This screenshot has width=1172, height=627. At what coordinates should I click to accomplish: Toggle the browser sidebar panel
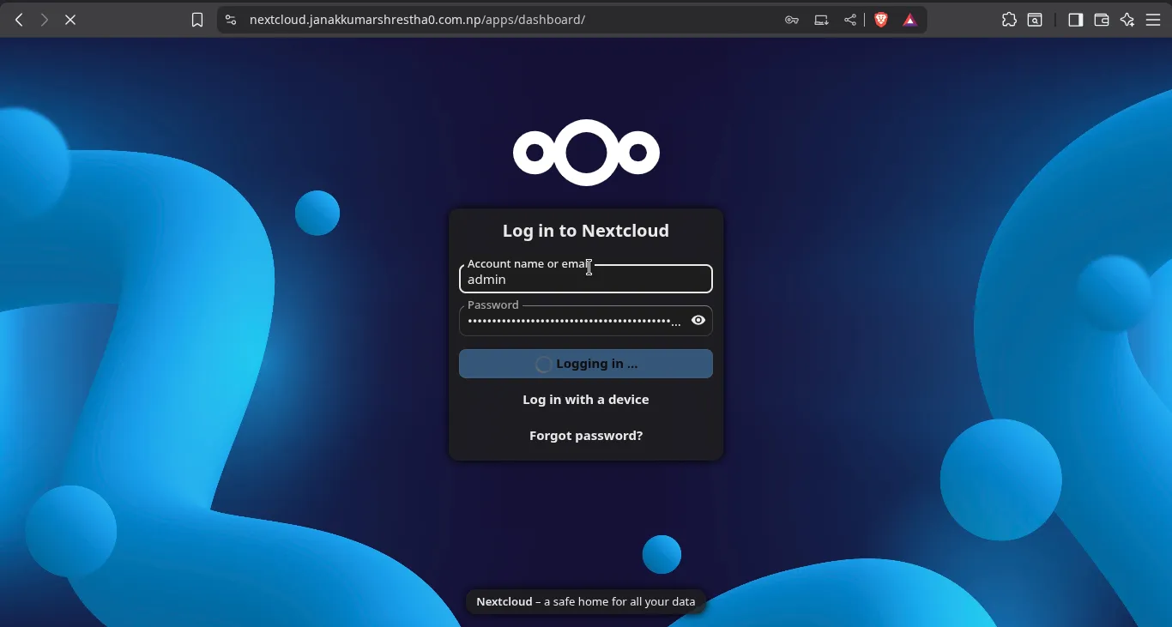pos(1075,20)
